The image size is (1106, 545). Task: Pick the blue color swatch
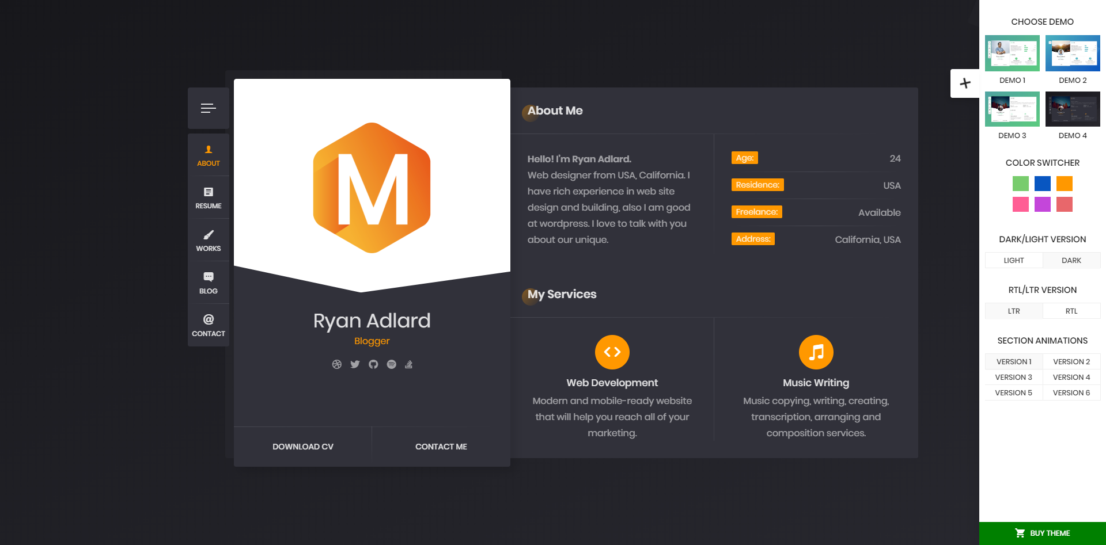click(1042, 184)
